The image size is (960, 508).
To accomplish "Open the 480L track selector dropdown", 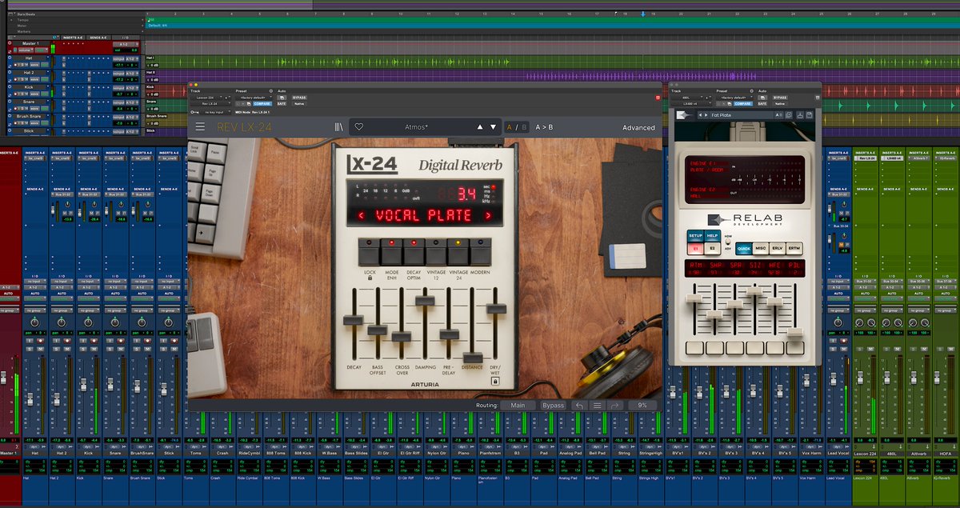I will (687, 98).
